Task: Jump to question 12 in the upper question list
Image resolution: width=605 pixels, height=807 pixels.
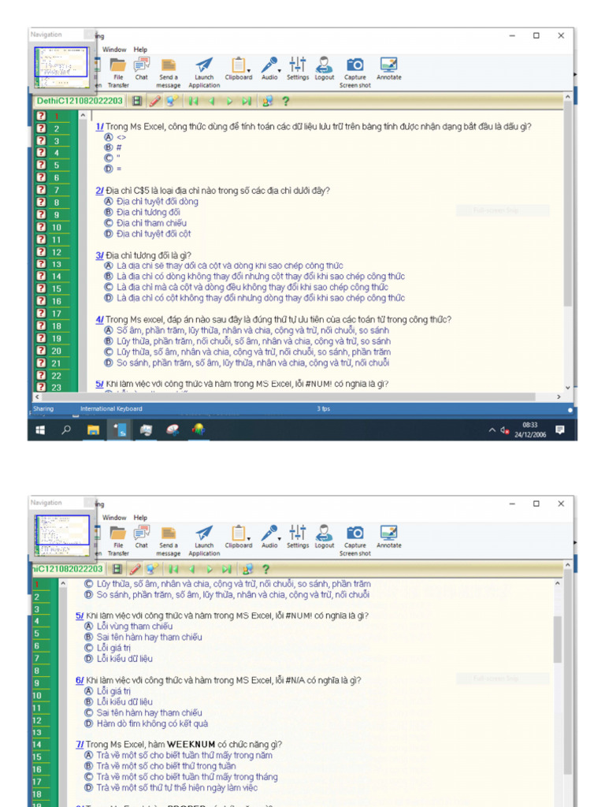Action: [57, 252]
